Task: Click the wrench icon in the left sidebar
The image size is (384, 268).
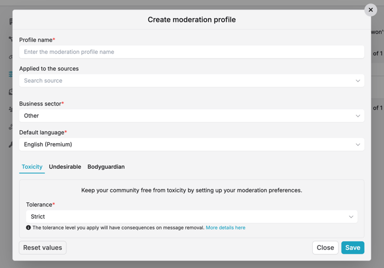Action: (x=11, y=144)
